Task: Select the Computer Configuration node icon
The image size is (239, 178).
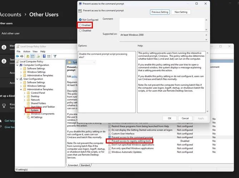Action: (x=21, y=65)
